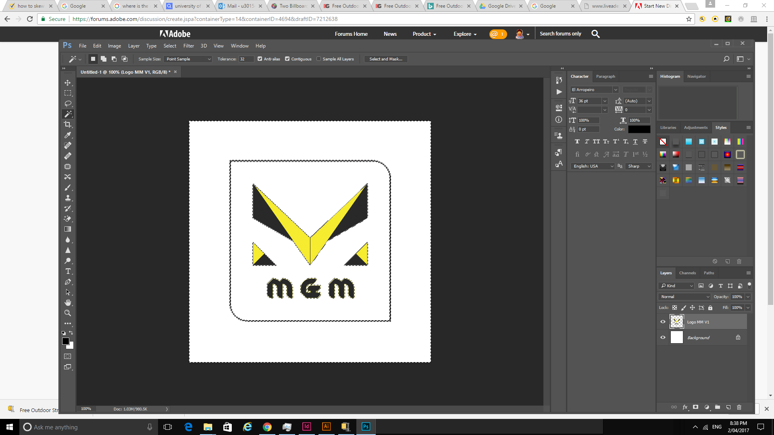Reload the browser page
This screenshot has height=435, width=774.
(x=30, y=19)
